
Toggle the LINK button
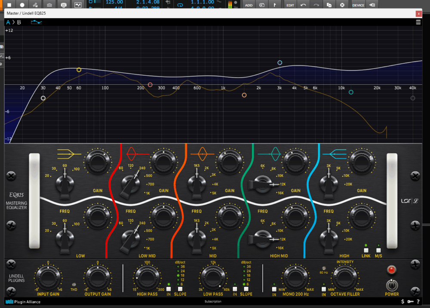coord(366,250)
